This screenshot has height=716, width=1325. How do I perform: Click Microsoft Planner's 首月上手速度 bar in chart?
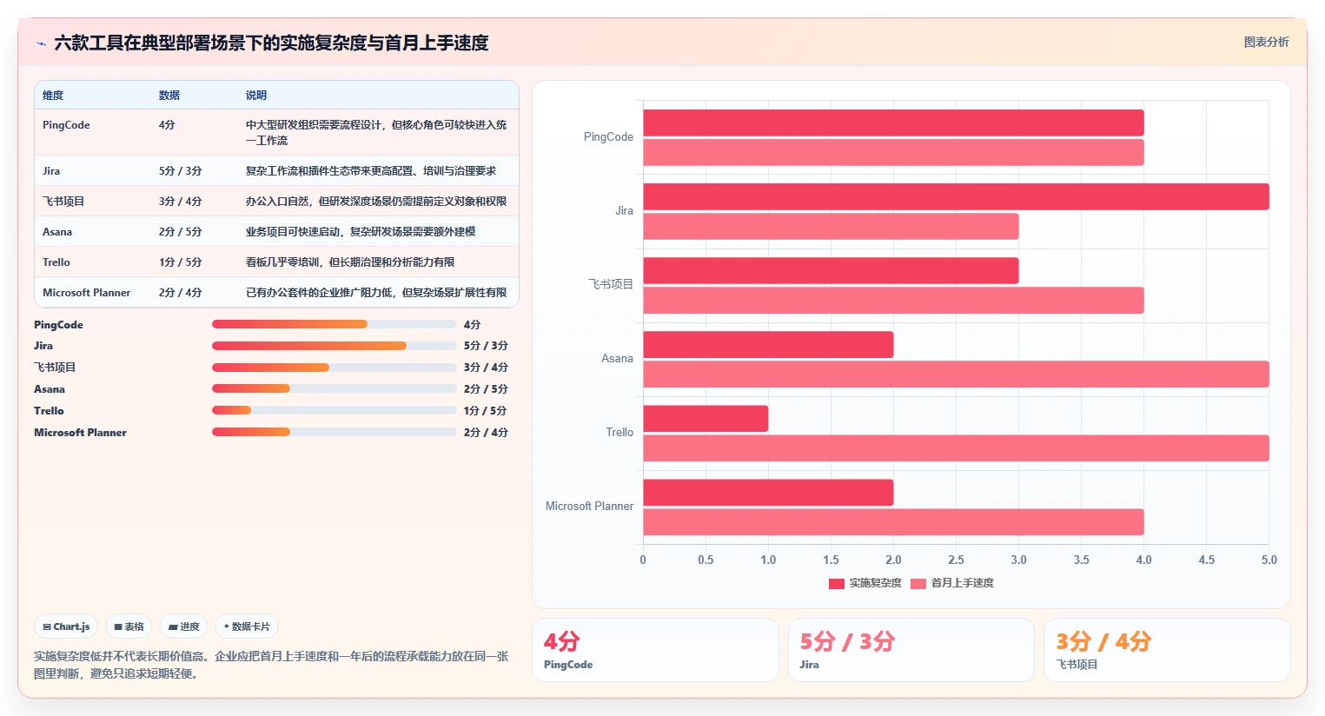tap(893, 521)
